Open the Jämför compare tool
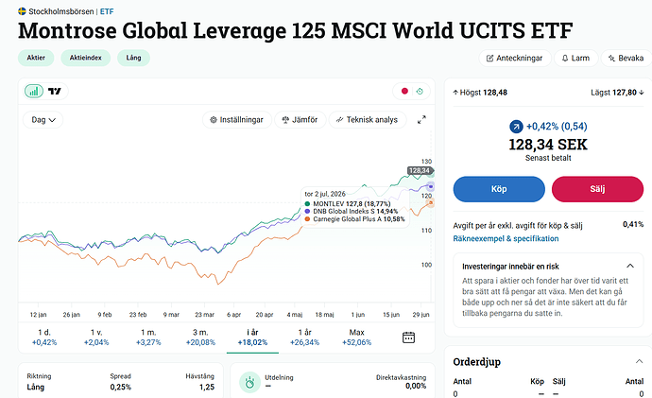This screenshot has width=652, height=398. coord(300,120)
